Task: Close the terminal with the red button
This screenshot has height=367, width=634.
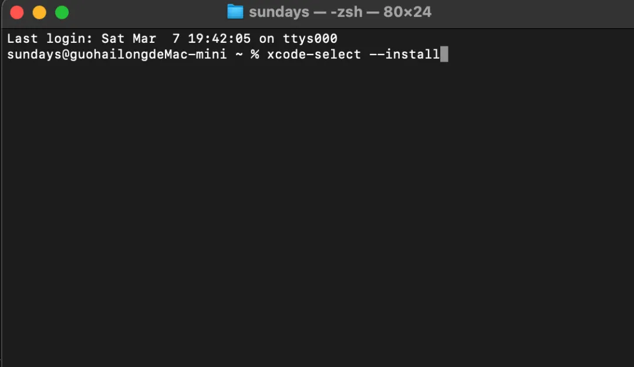Action: (x=17, y=12)
